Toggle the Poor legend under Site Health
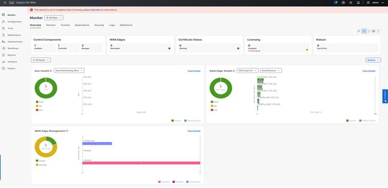 (x=40, y=110)
